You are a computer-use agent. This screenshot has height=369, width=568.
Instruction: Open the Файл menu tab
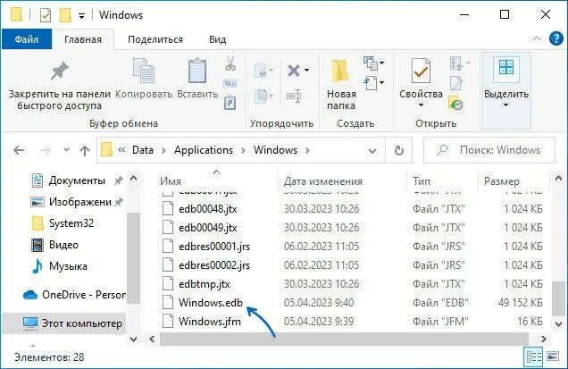point(27,39)
